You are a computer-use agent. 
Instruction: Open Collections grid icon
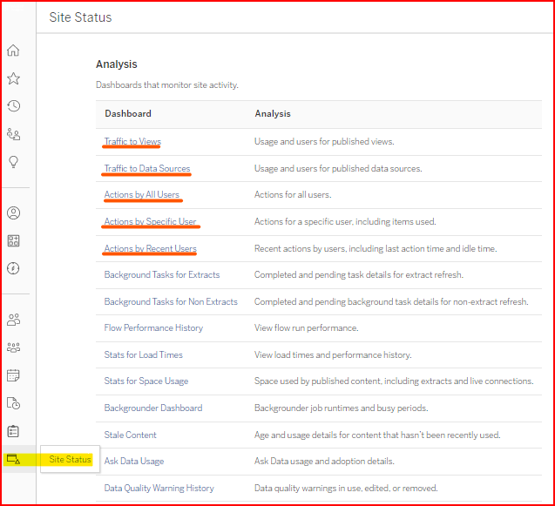[x=13, y=240]
